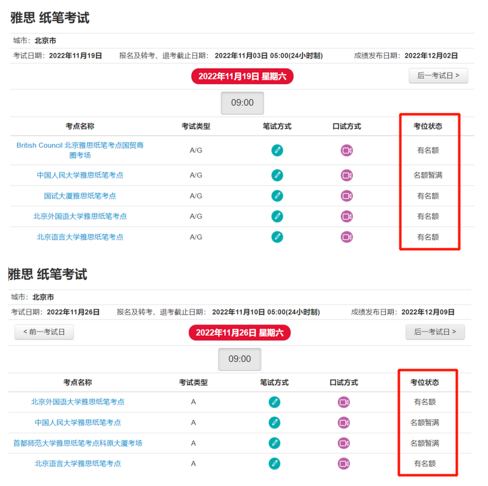
Task: Select the 09:00 time slot for November 26
Action: (240, 359)
